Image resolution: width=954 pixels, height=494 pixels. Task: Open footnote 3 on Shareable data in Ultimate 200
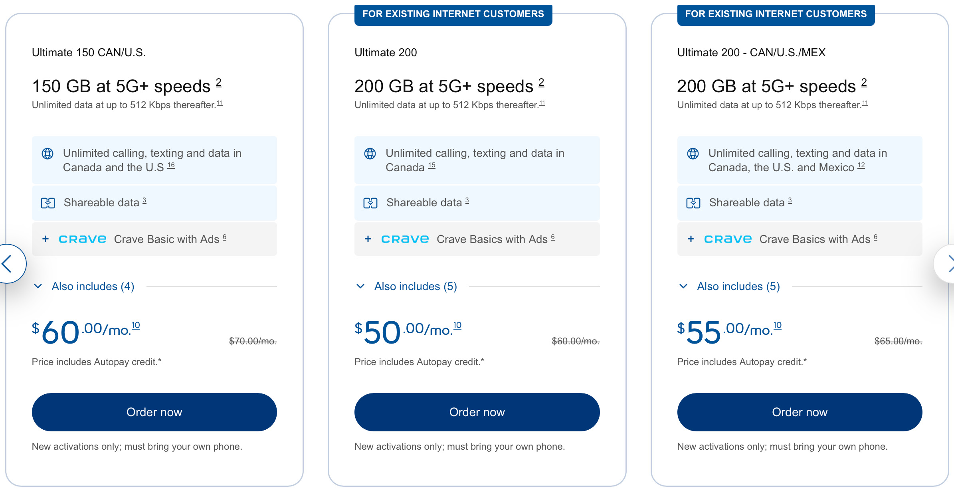pos(467,201)
